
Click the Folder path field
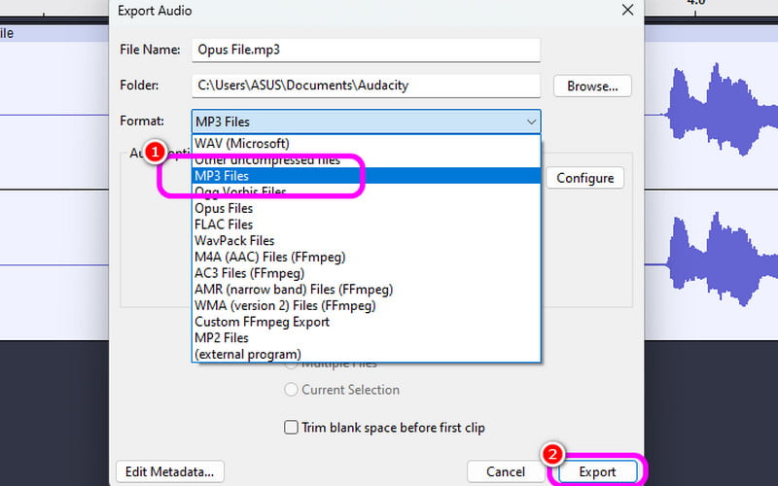(366, 86)
